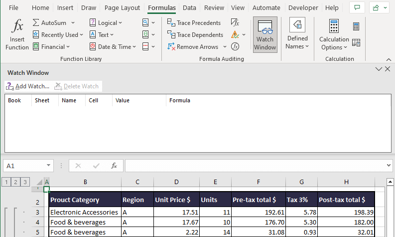Sort Watch Window by Value column header
Screen dimensions: 395x237
139,100
